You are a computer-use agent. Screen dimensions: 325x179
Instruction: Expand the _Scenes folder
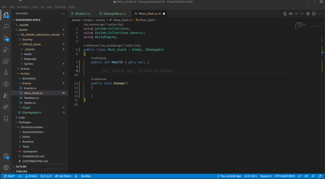tap(29, 49)
